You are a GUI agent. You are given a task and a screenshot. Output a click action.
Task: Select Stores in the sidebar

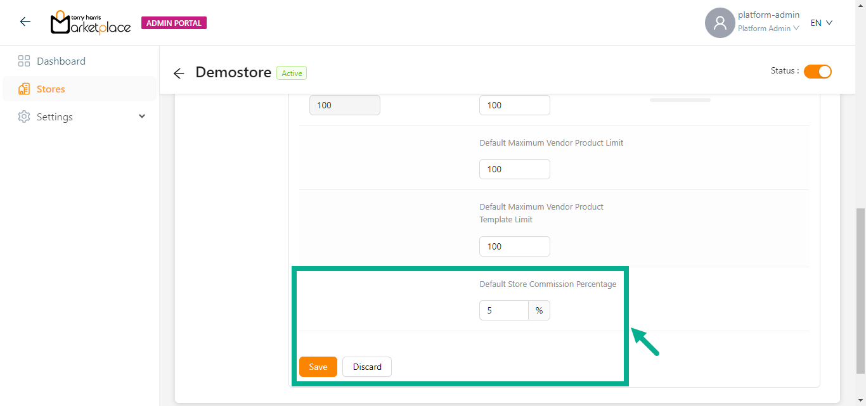pyautogui.click(x=51, y=89)
